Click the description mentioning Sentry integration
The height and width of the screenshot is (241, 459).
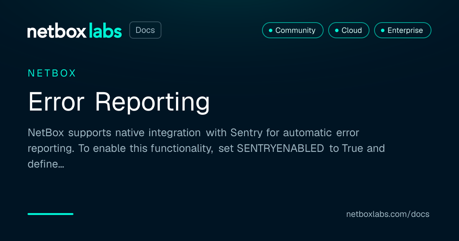[x=206, y=148]
